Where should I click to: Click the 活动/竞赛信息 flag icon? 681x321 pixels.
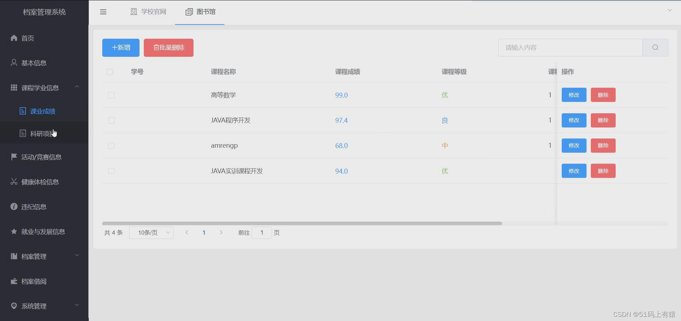(14, 157)
